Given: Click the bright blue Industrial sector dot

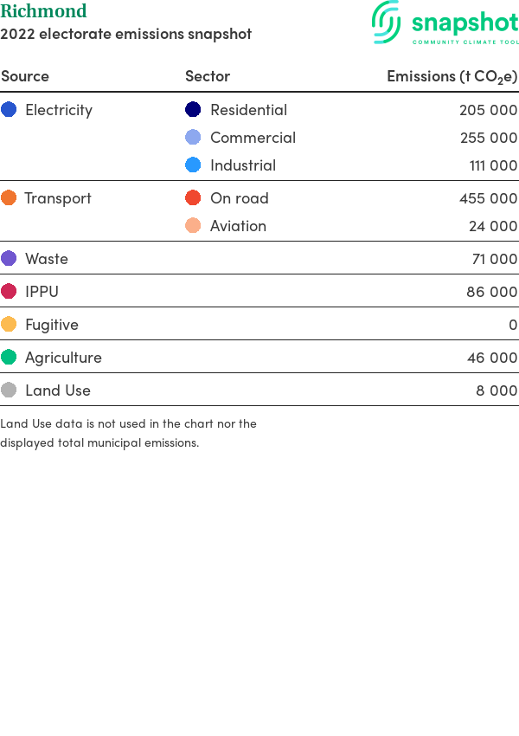Looking at the screenshot, I should coord(193,165).
